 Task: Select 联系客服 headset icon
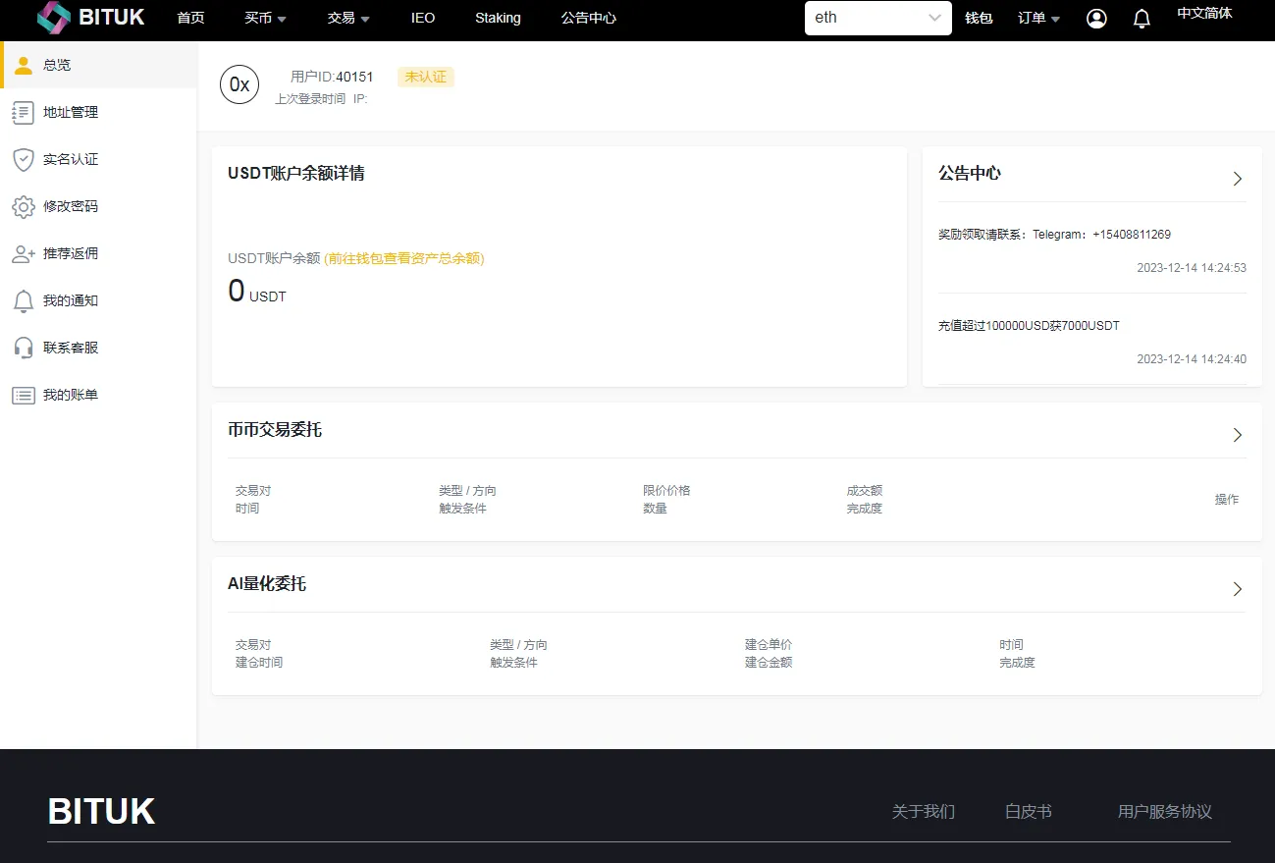coord(23,347)
